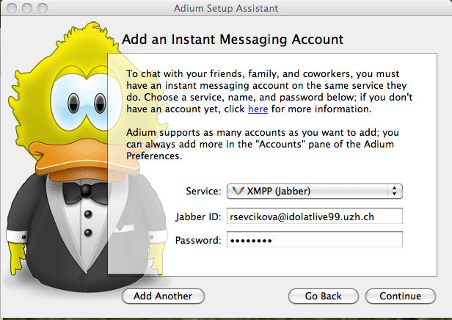Click the window zoom button

[43, 8]
